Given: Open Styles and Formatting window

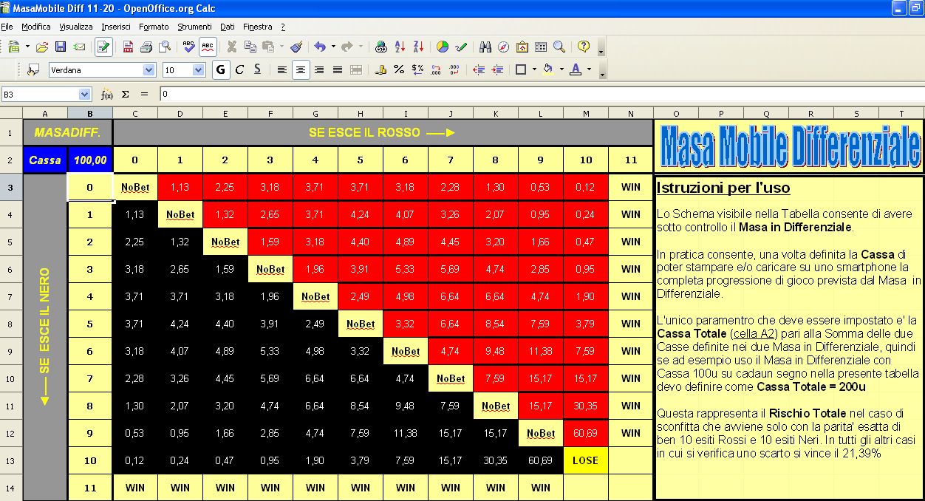Looking at the screenshot, I should pos(33,69).
